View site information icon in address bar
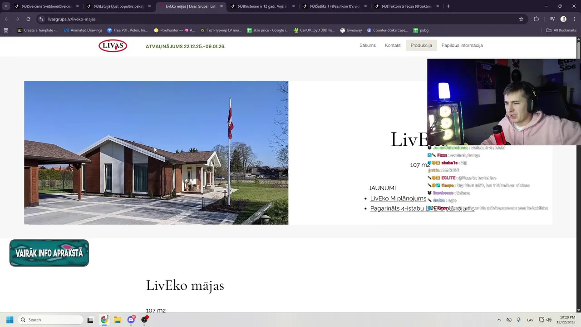 (x=41, y=19)
